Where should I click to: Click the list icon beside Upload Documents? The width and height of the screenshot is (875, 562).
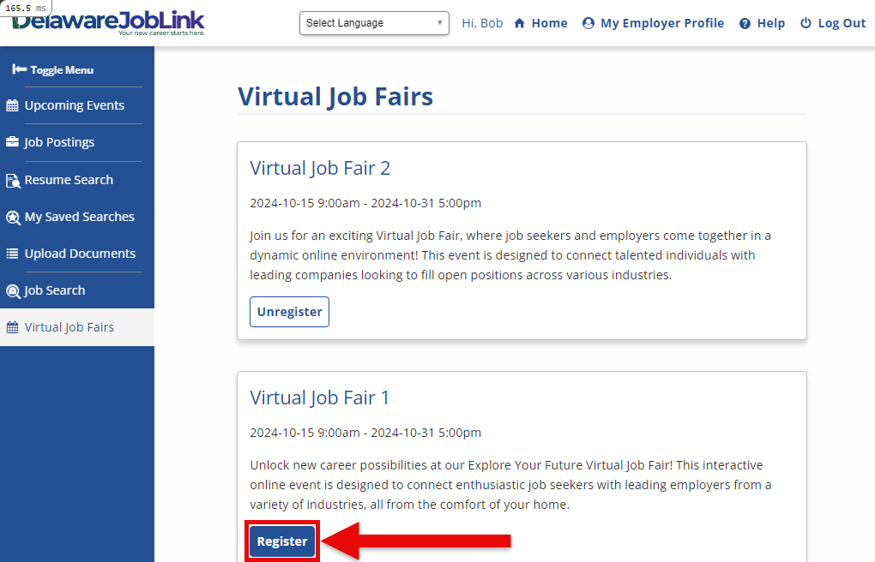pos(12,254)
